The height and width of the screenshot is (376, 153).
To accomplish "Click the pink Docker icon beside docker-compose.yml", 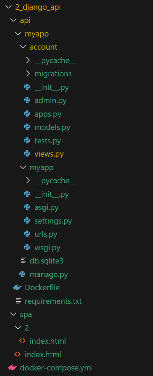I will tap(12, 367).
